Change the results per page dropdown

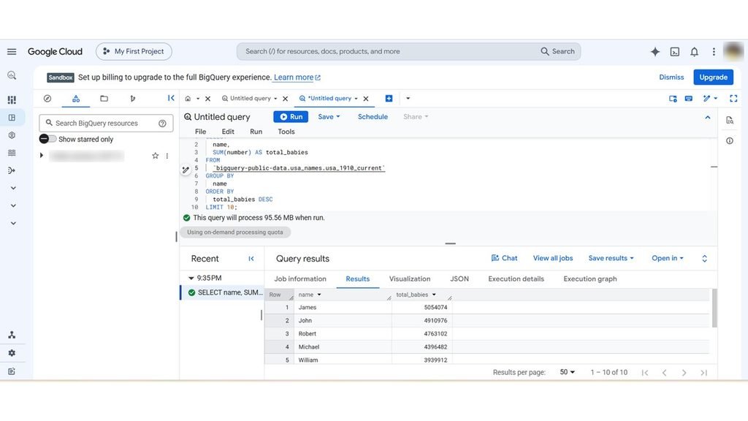567,372
